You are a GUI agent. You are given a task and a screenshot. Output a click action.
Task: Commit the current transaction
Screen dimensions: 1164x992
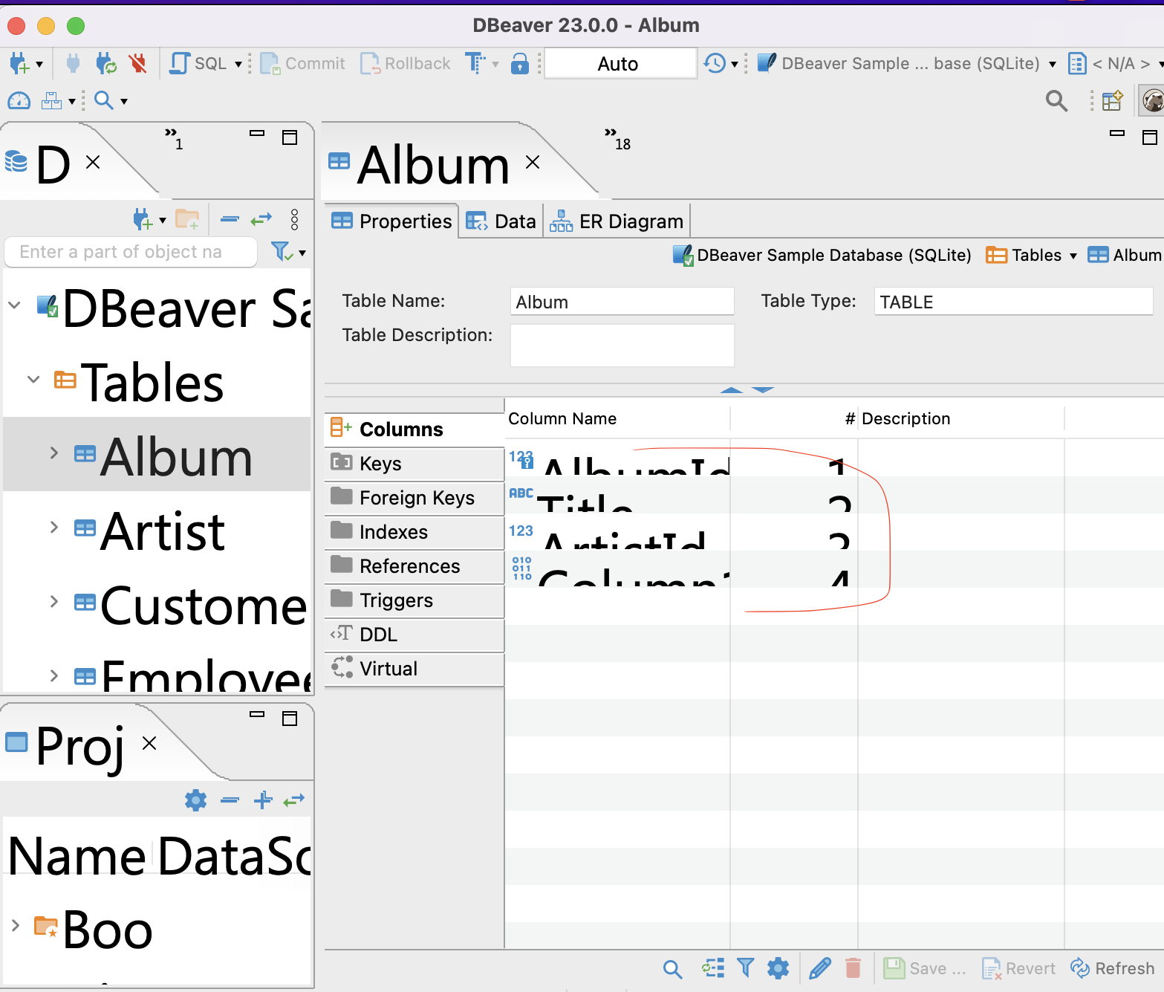pyautogui.click(x=303, y=63)
